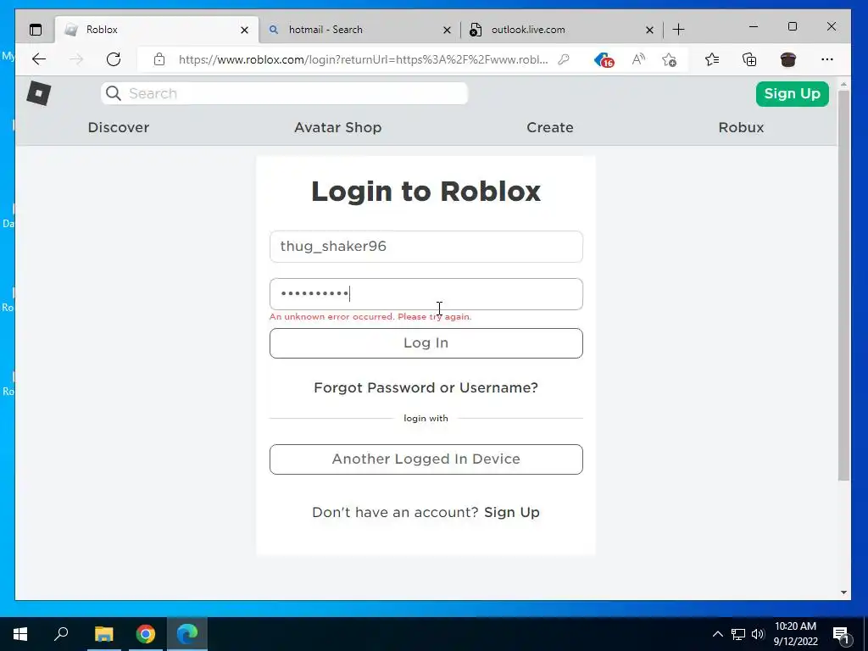Focus the Roblox Search field

click(284, 93)
